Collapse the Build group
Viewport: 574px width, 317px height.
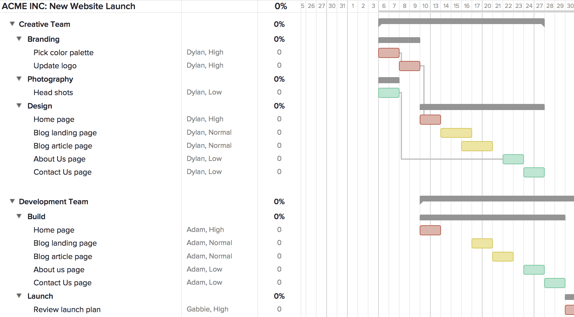pyautogui.click(x=19, y=216)
